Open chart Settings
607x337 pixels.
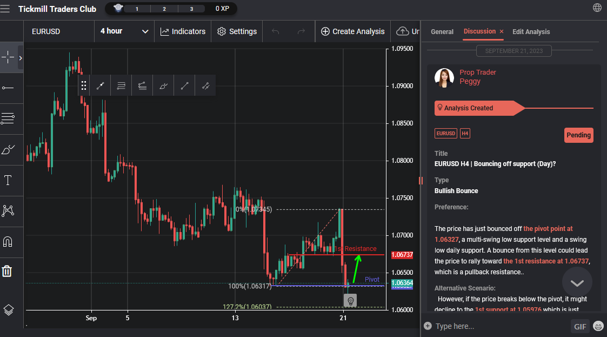(237, 31)
